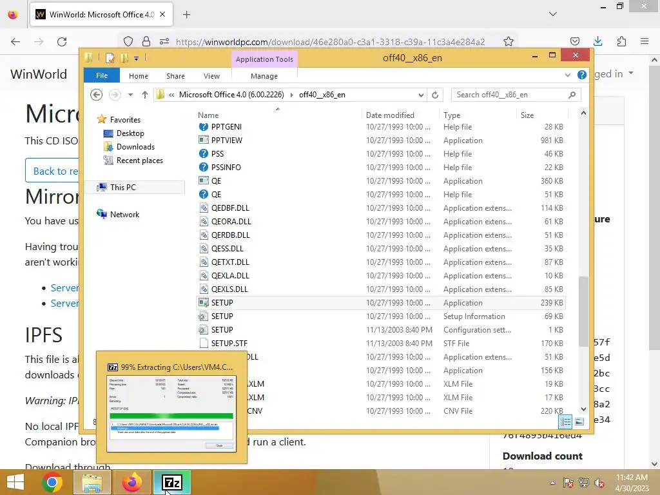This screenshot has width=660, height=495.
Task: Click the file list vertical scrollbar thumb
Action: pos(583,311)
